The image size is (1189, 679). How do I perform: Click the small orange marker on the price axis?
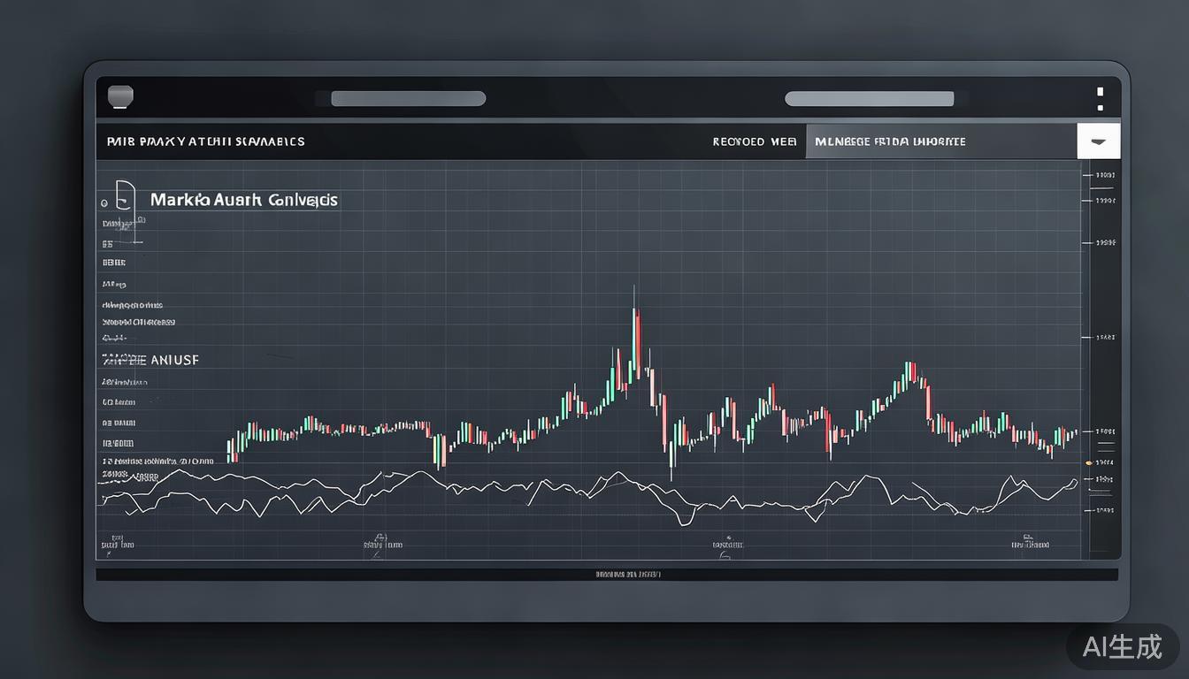[x=1088, y=462]
